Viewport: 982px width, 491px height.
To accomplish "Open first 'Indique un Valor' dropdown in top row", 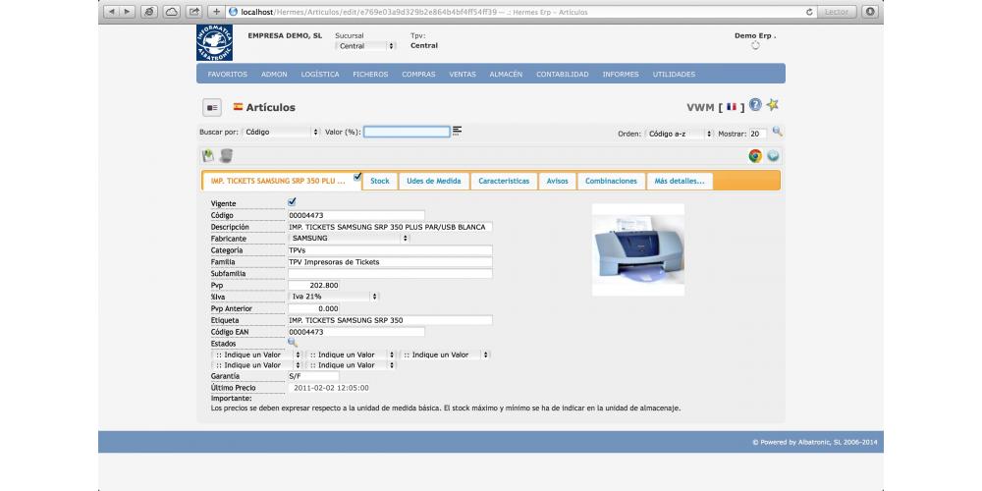I will (257, 355).
